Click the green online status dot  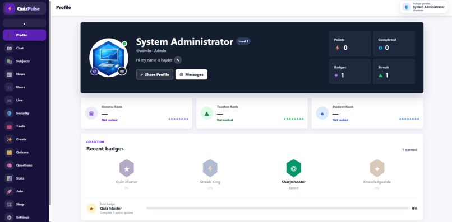click(x=124, y=44)
